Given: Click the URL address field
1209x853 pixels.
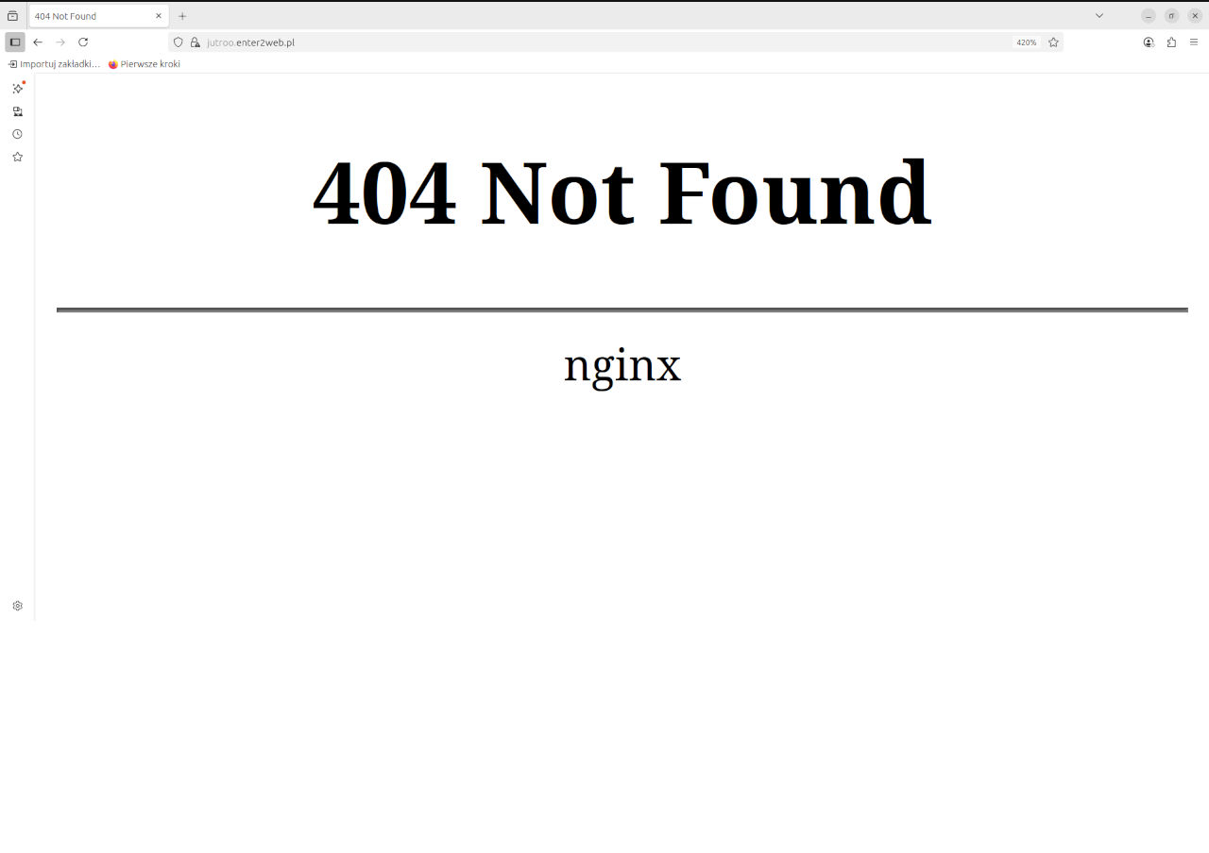Looking at the screenshot, I should [604, 42].
